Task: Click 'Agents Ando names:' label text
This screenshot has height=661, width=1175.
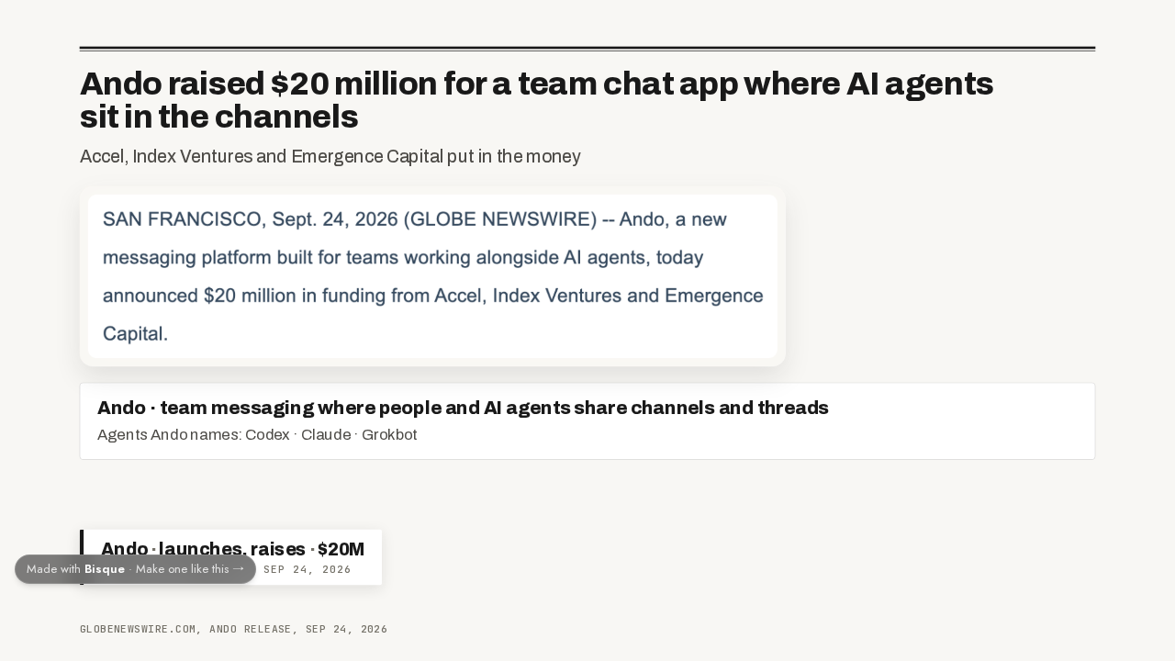Action: click(169, 435)
